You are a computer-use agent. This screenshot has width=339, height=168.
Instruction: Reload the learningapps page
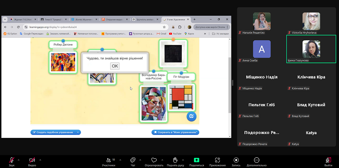(x=18, y=27)
